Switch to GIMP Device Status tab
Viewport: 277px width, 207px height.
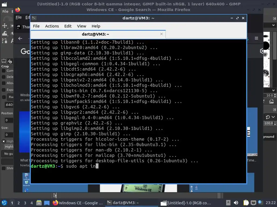click(x=10, y=61)
